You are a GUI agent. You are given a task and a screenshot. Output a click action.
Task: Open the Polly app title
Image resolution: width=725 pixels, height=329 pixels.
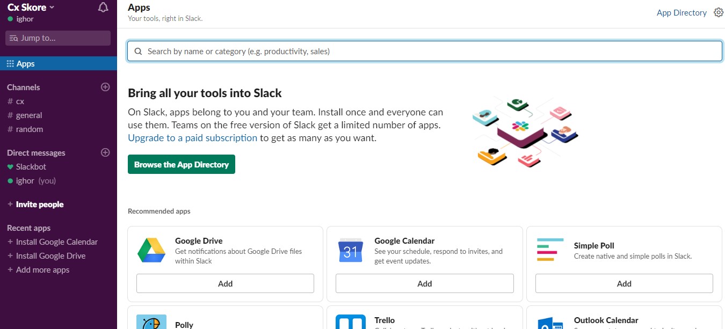[x=184, y=324]
